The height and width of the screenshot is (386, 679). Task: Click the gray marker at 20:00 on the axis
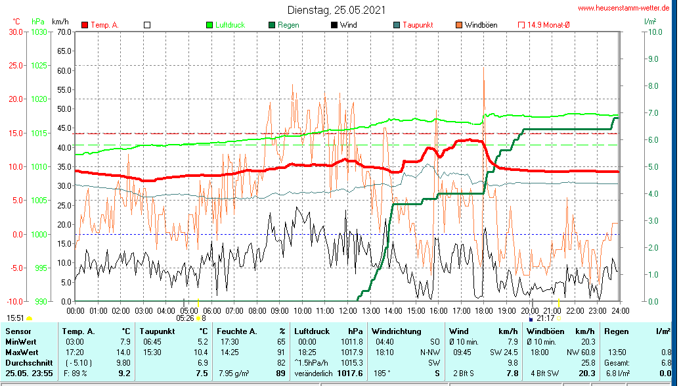[532, 302]
